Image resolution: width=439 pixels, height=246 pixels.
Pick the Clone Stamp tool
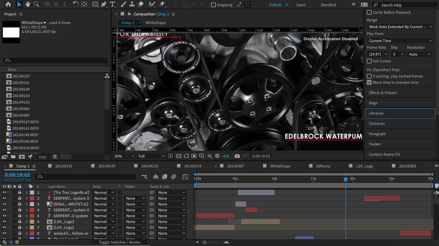pyautogui.click(x=131, y=4)
